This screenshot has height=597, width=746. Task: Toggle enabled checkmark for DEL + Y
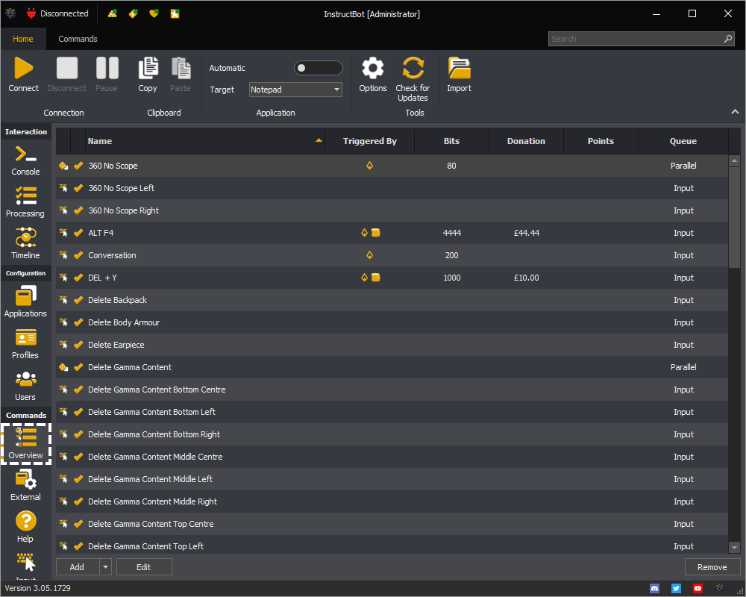click(x=78, y=278)
